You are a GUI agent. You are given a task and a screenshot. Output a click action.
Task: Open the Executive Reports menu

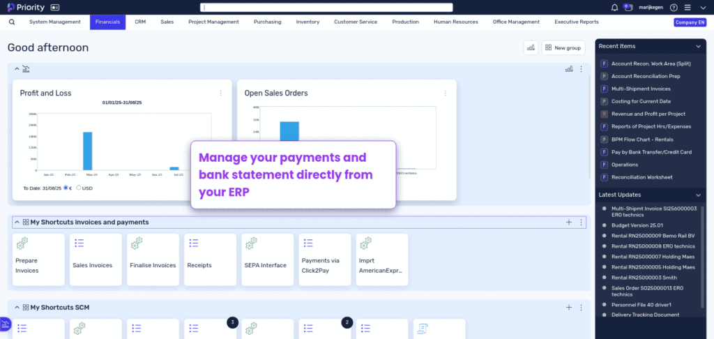pos(577,22)
